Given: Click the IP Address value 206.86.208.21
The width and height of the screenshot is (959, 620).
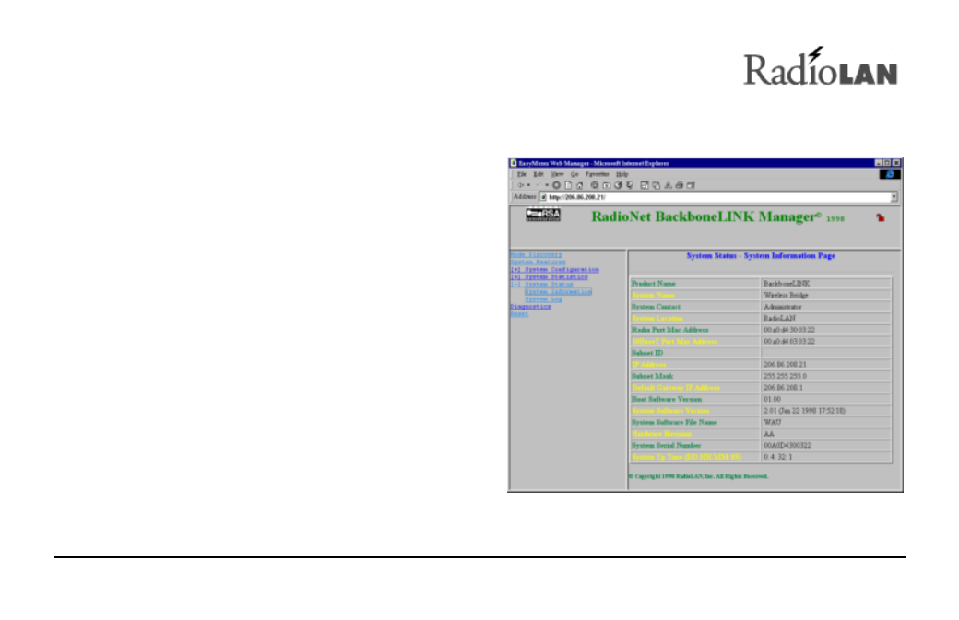Looking at the screenshot, I should [x=785, y=365].
